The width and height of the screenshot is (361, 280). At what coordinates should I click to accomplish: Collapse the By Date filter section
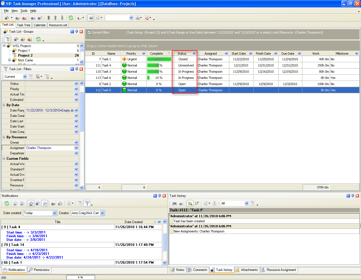click(x=4, y=105)
